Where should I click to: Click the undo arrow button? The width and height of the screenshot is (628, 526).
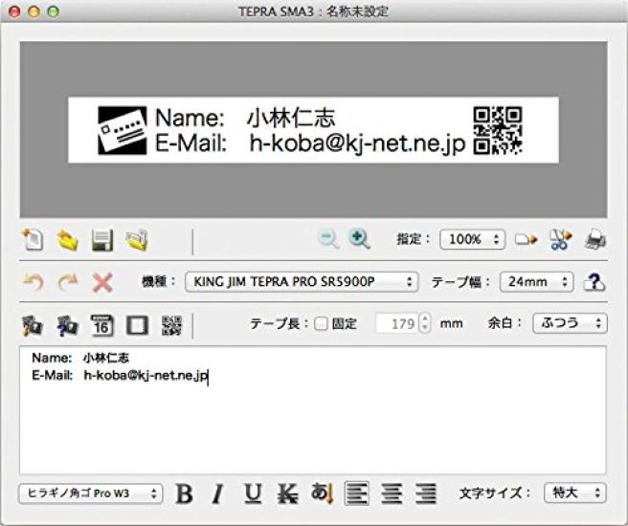[x=33, y=282]
